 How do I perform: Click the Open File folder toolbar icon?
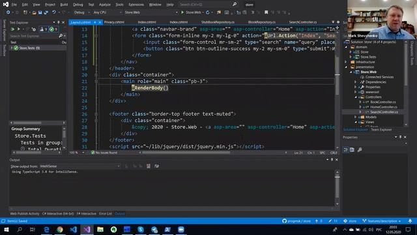click(34, 12)
